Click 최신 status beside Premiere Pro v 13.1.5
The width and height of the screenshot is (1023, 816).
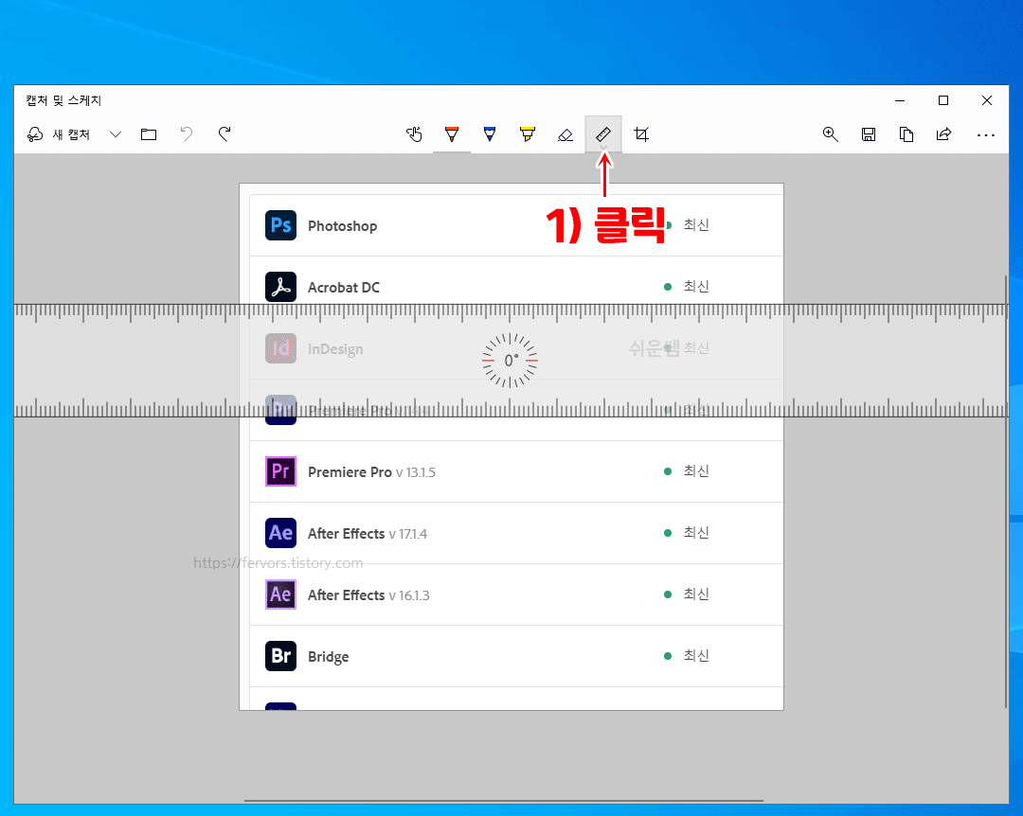coord(696,470)
